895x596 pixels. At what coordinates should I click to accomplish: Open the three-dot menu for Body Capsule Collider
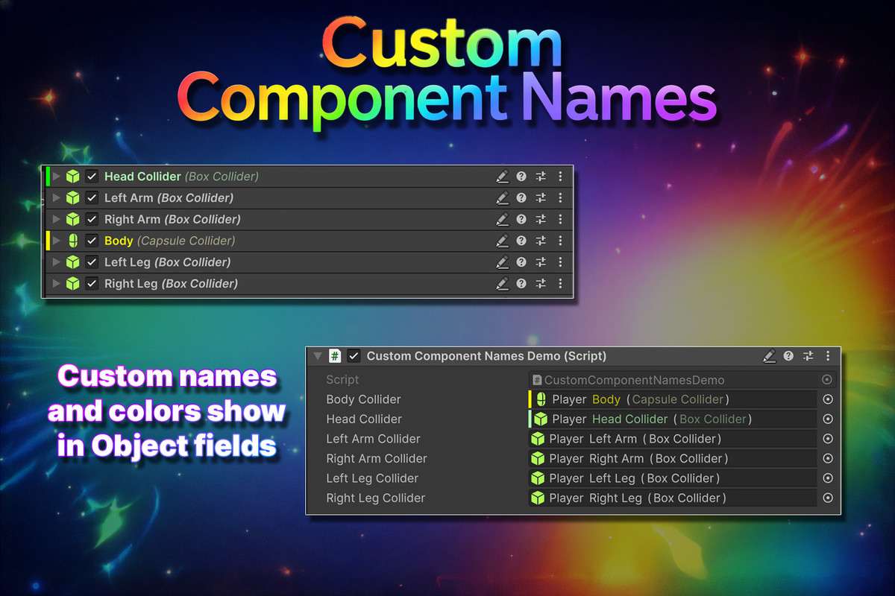tap(559, 241)
